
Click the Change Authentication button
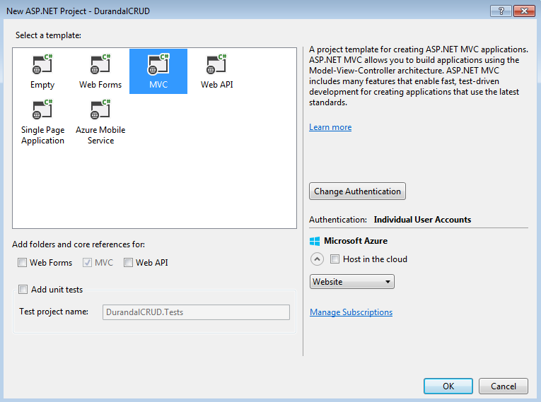(357, 191)
